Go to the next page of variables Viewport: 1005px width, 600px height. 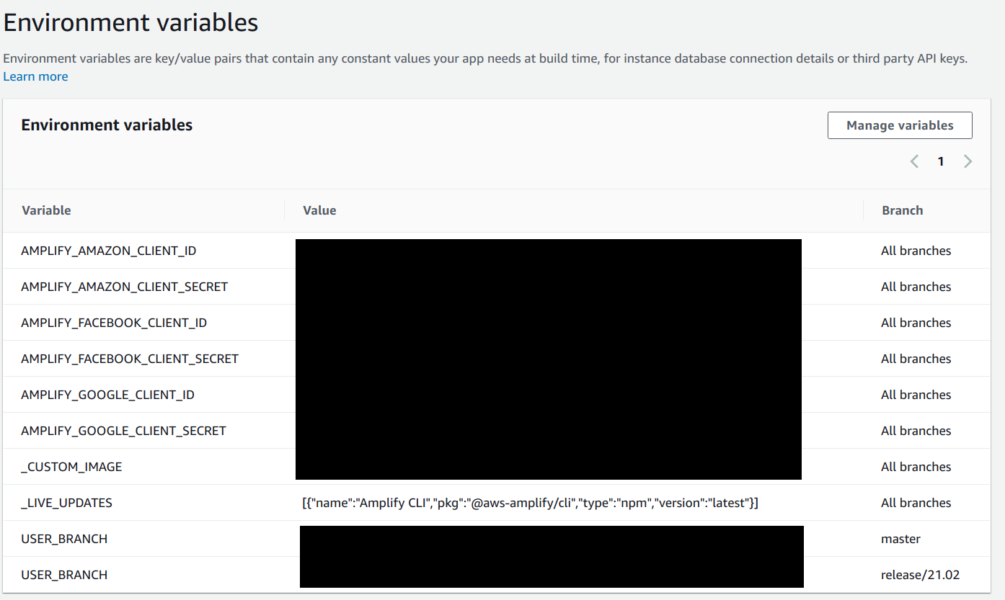click(968, 161)
